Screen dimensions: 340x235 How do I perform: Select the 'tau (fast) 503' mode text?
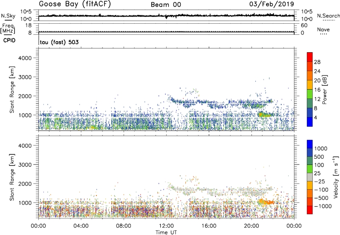click(59, 42)
